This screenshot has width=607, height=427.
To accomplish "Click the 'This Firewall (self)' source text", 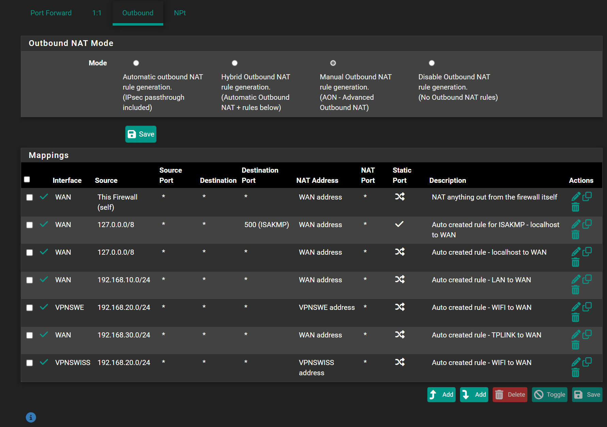I will [x=117, y=202].
